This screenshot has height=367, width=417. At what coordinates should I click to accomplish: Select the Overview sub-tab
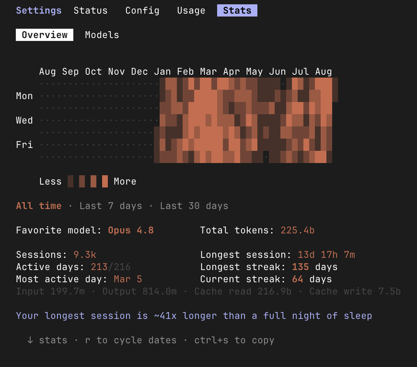45,35
